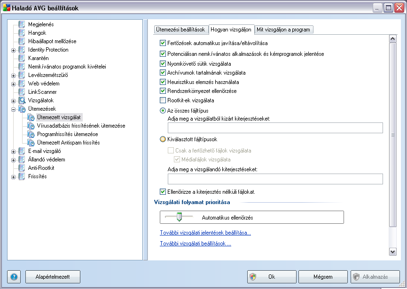
Task: Click the Web védelem icon
Action: click(22, 84)
